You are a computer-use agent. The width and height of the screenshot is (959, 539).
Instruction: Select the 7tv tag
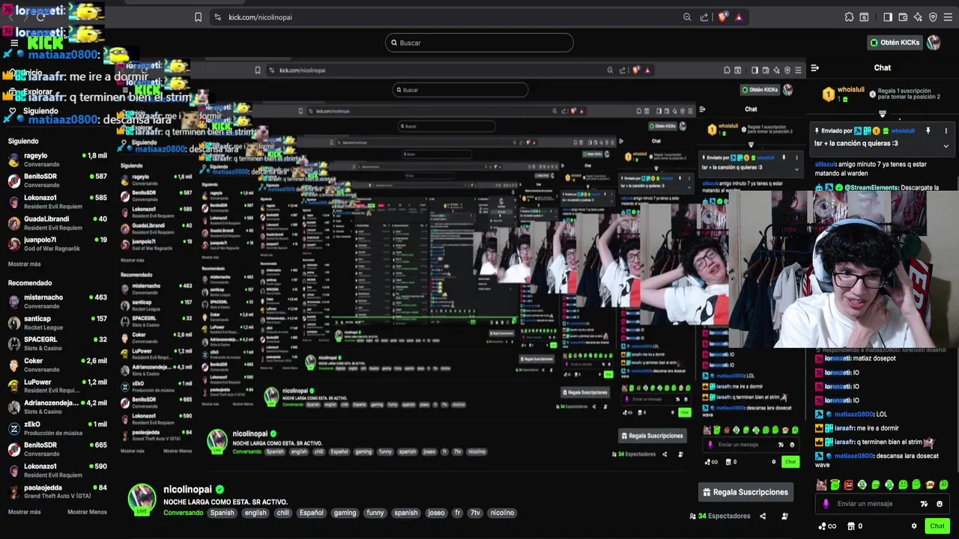coord(475,513)
